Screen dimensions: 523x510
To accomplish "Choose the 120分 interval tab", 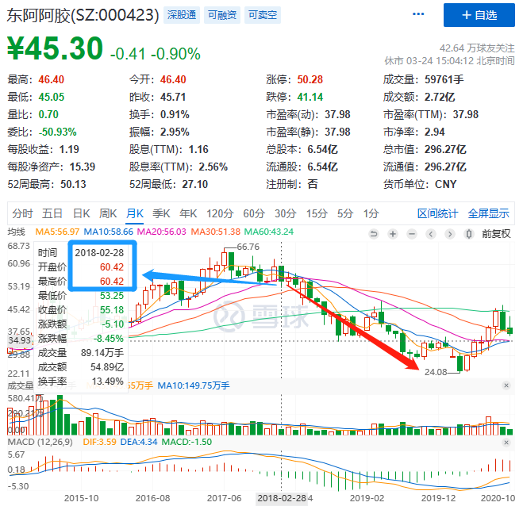I will click(x=220, y=213).
